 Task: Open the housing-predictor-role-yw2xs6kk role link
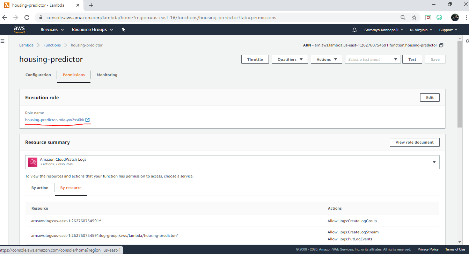point(54,119)
